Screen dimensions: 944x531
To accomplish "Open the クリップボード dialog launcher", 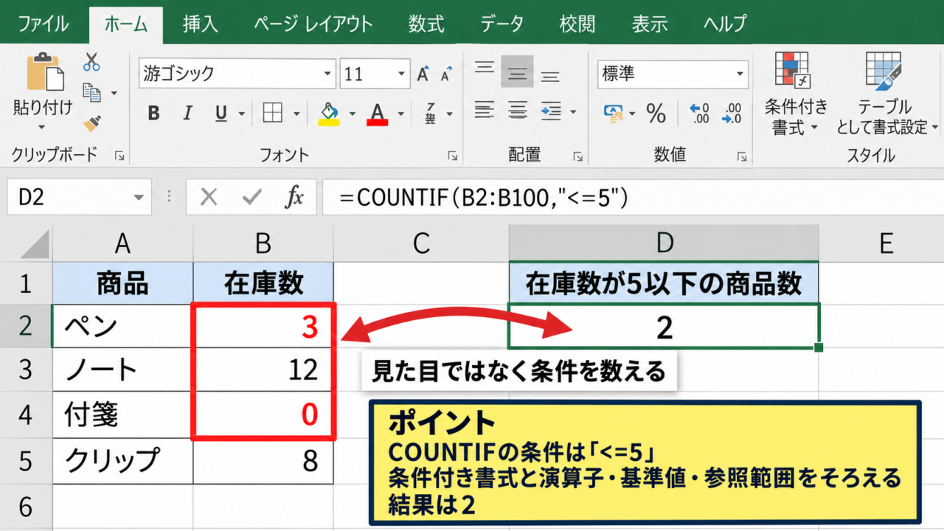I will coord(119,156).
